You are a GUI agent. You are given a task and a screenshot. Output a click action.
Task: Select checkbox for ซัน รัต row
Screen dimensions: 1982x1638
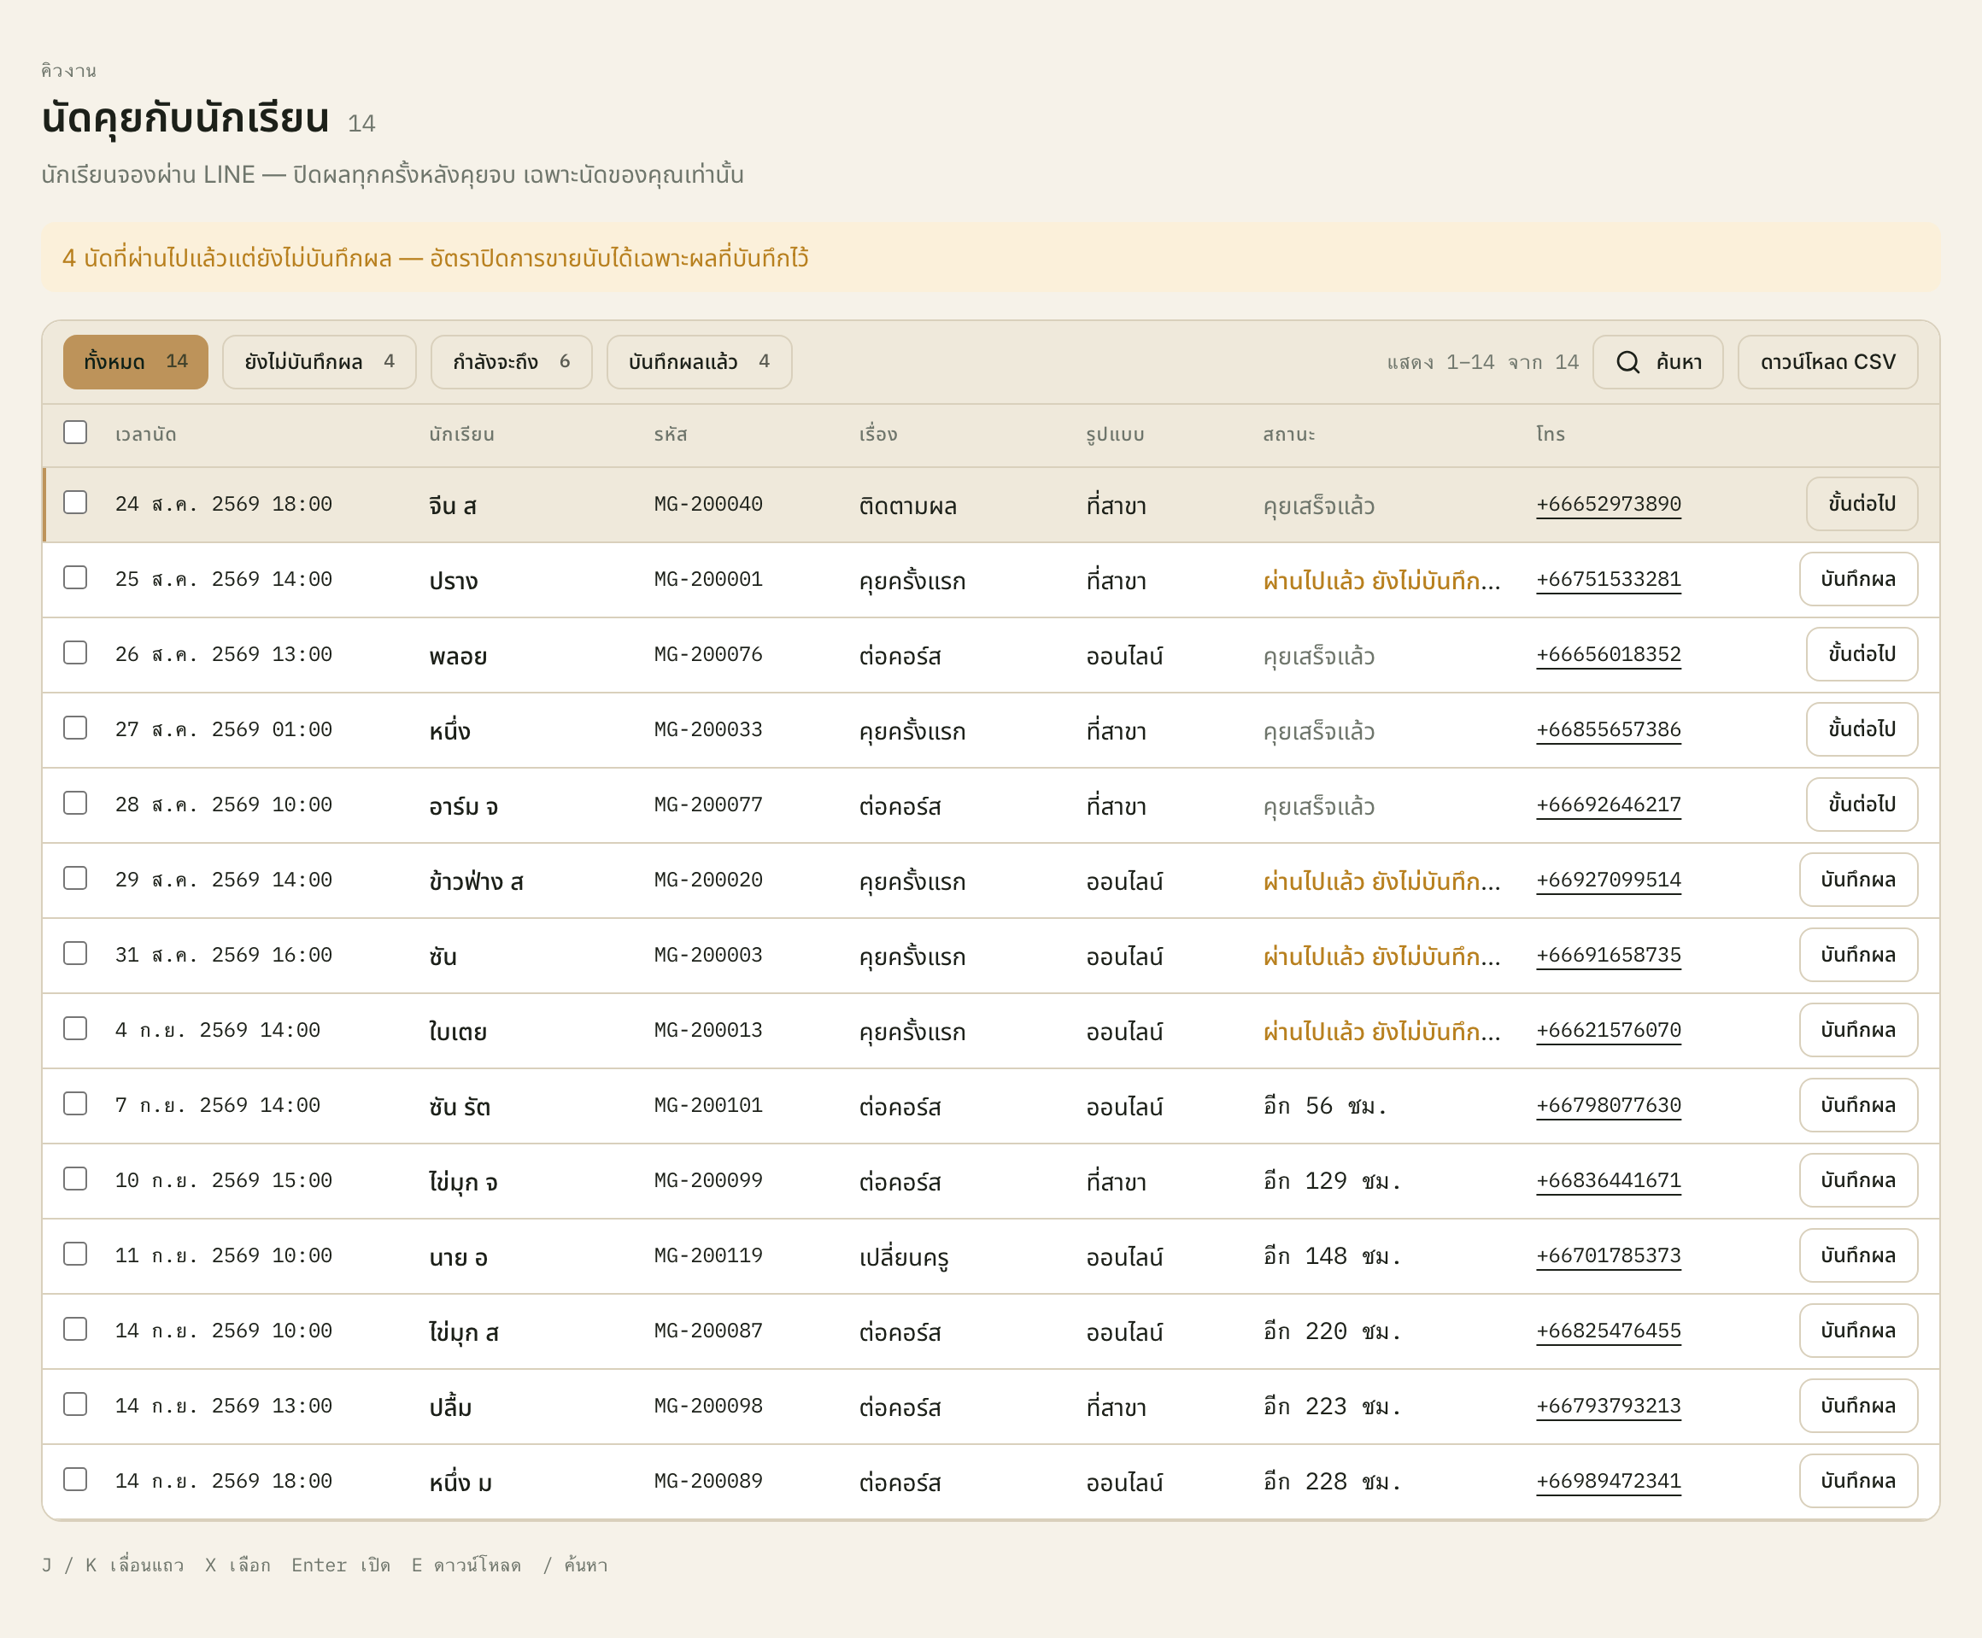tap(75, 1104)
